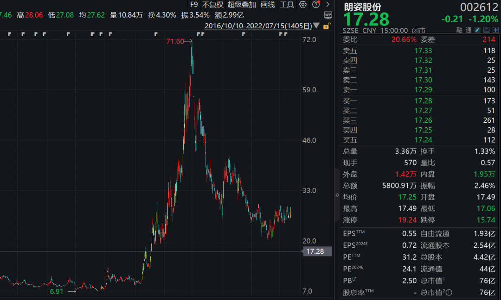Toggle the yellow padlock date-range lock
The width and height of the screenshot is (501, 300).
[x=327, y=26]
